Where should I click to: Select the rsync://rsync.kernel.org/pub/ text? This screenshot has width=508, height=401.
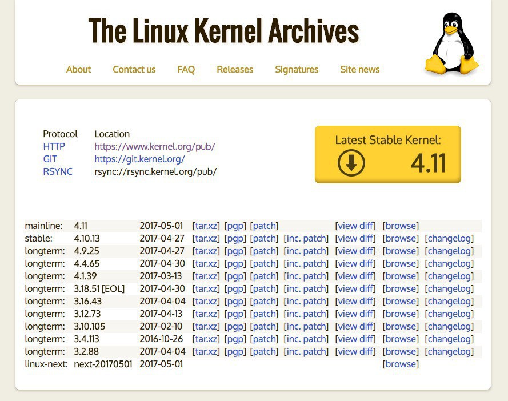(x=155, y=171)
